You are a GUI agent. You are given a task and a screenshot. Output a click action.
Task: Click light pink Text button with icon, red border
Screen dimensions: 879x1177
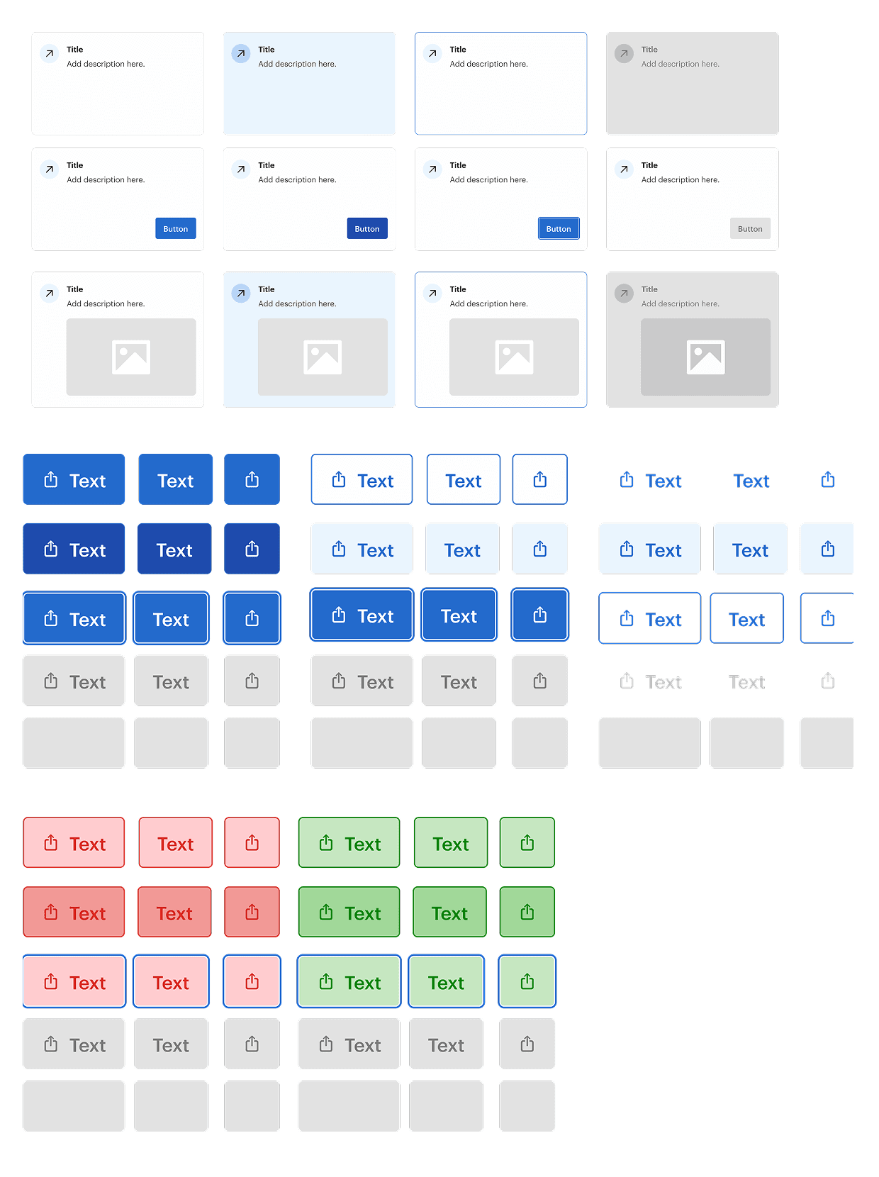coord(74,842)
